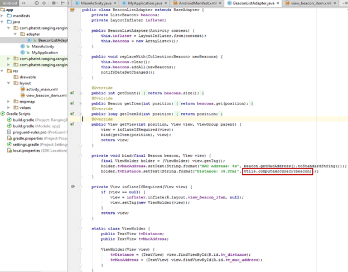Collapse the layout folder
Screen dimensions: 348x272
[8, 83]
